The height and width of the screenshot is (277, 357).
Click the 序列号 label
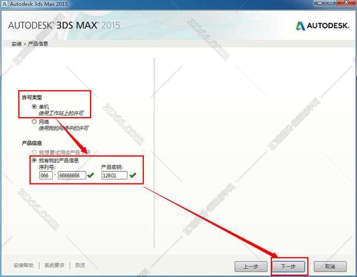(x=47, y=168)
